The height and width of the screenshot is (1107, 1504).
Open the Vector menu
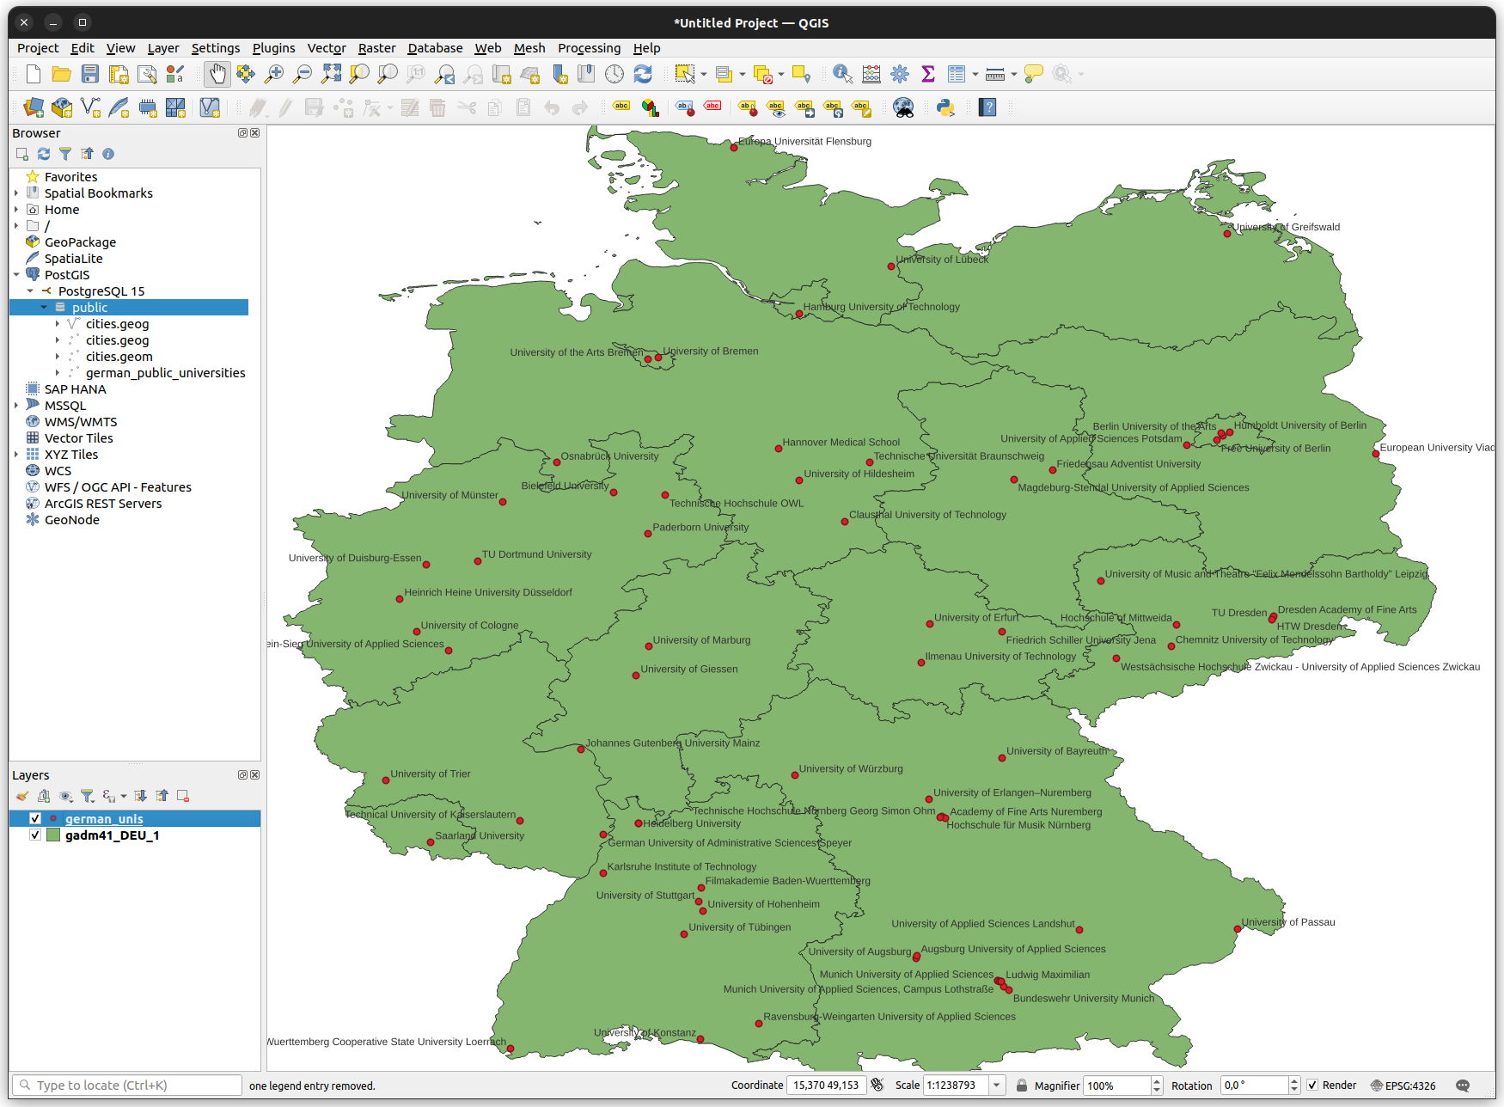pos(327,48)
